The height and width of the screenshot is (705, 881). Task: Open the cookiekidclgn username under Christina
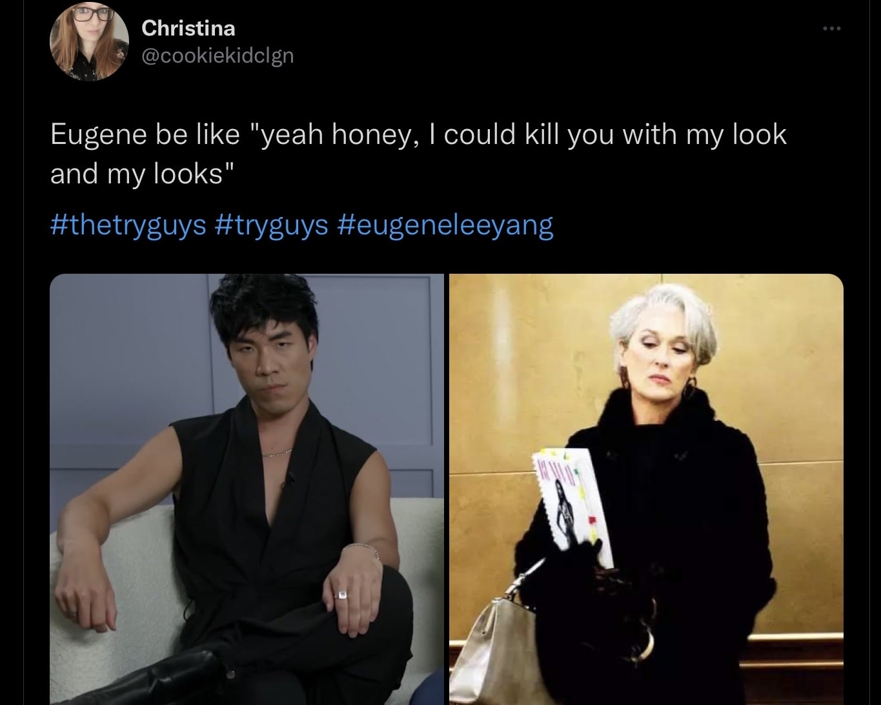218,56
